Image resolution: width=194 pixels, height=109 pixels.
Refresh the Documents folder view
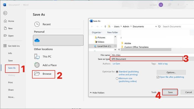tap(159, 26)
